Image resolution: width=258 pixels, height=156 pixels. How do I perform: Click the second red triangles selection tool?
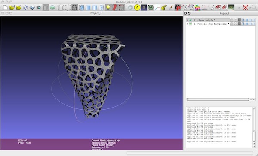[x=224, y=8]
